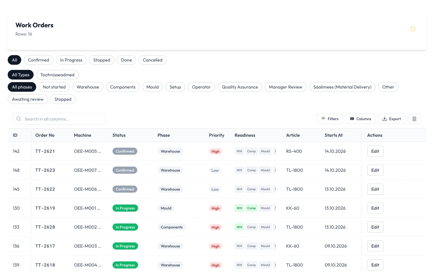Filter phase by Components chip

123,87
